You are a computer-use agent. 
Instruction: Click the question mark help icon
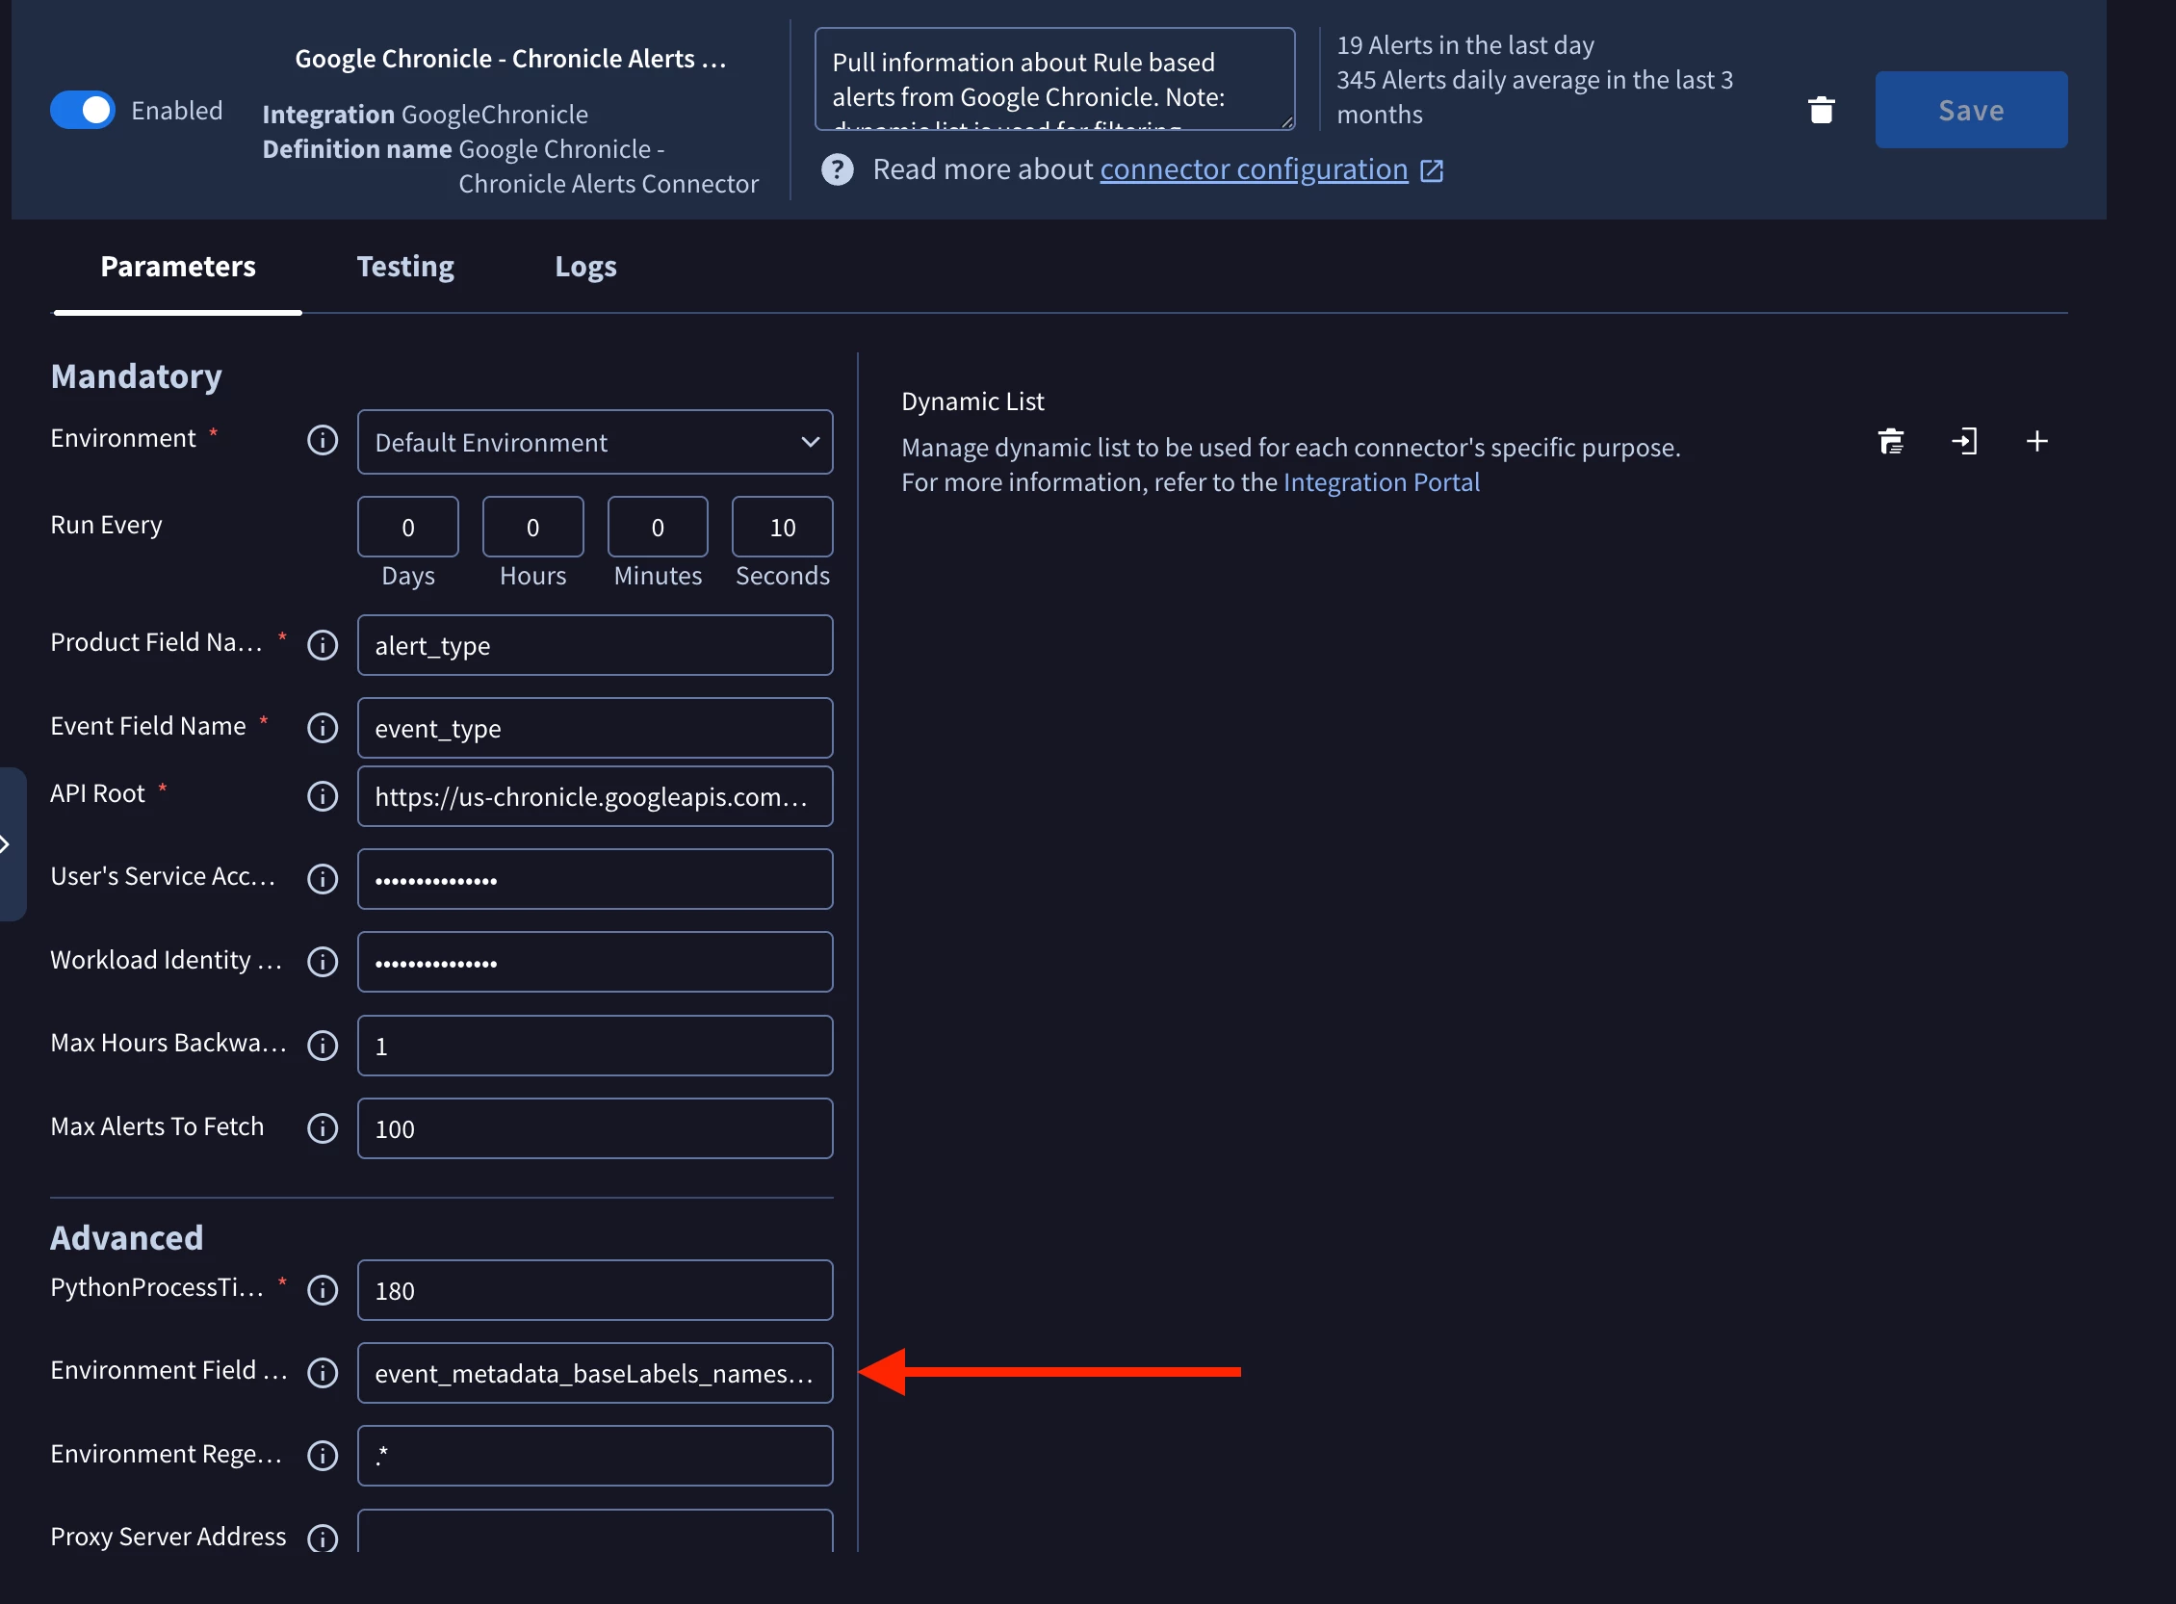coord(837,169)
